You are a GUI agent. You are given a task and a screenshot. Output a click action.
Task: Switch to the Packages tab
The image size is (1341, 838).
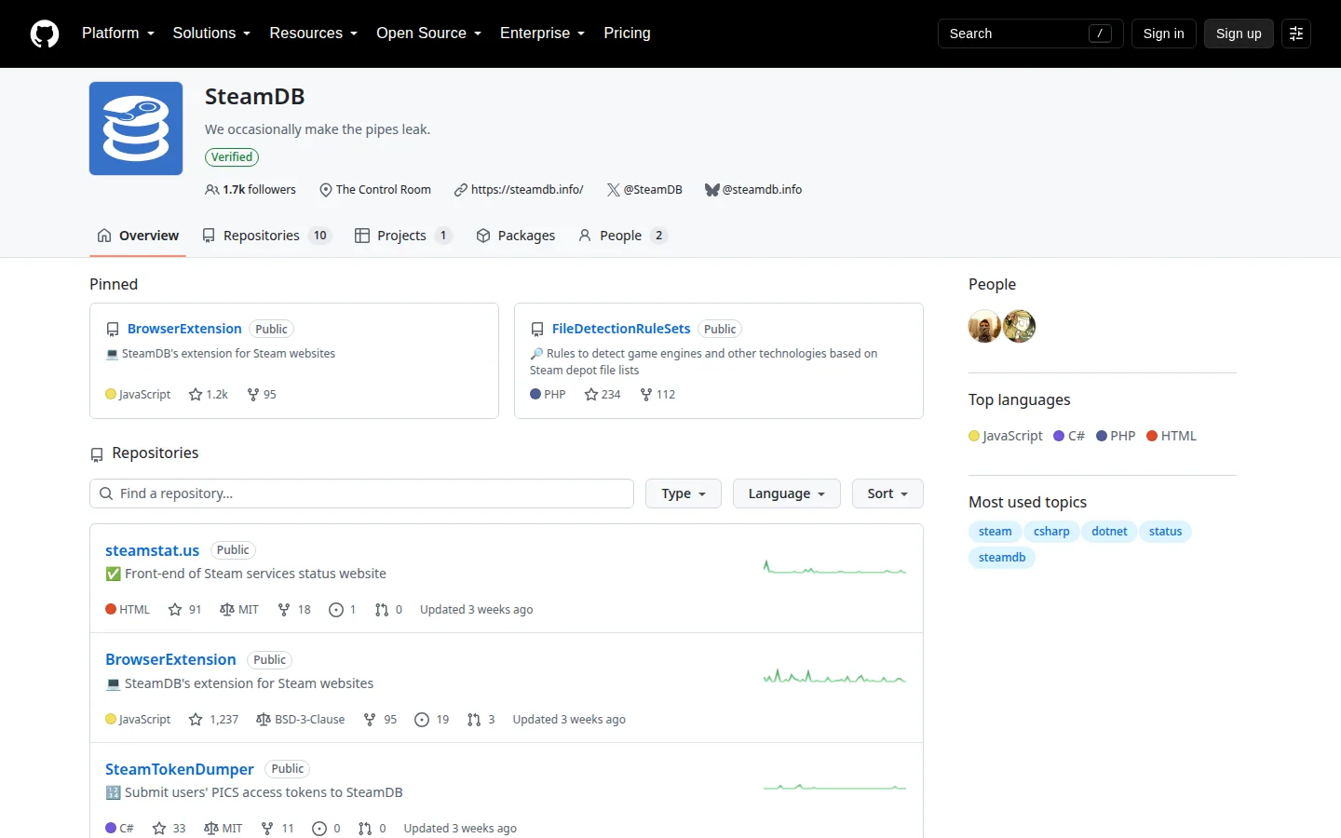pos(515,236)
